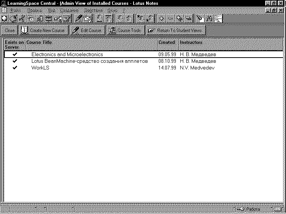Open the Создание menu
Screen dimensions: 286x214
69,10
